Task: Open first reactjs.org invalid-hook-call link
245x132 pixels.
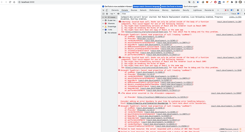Action: pos(147,32)
